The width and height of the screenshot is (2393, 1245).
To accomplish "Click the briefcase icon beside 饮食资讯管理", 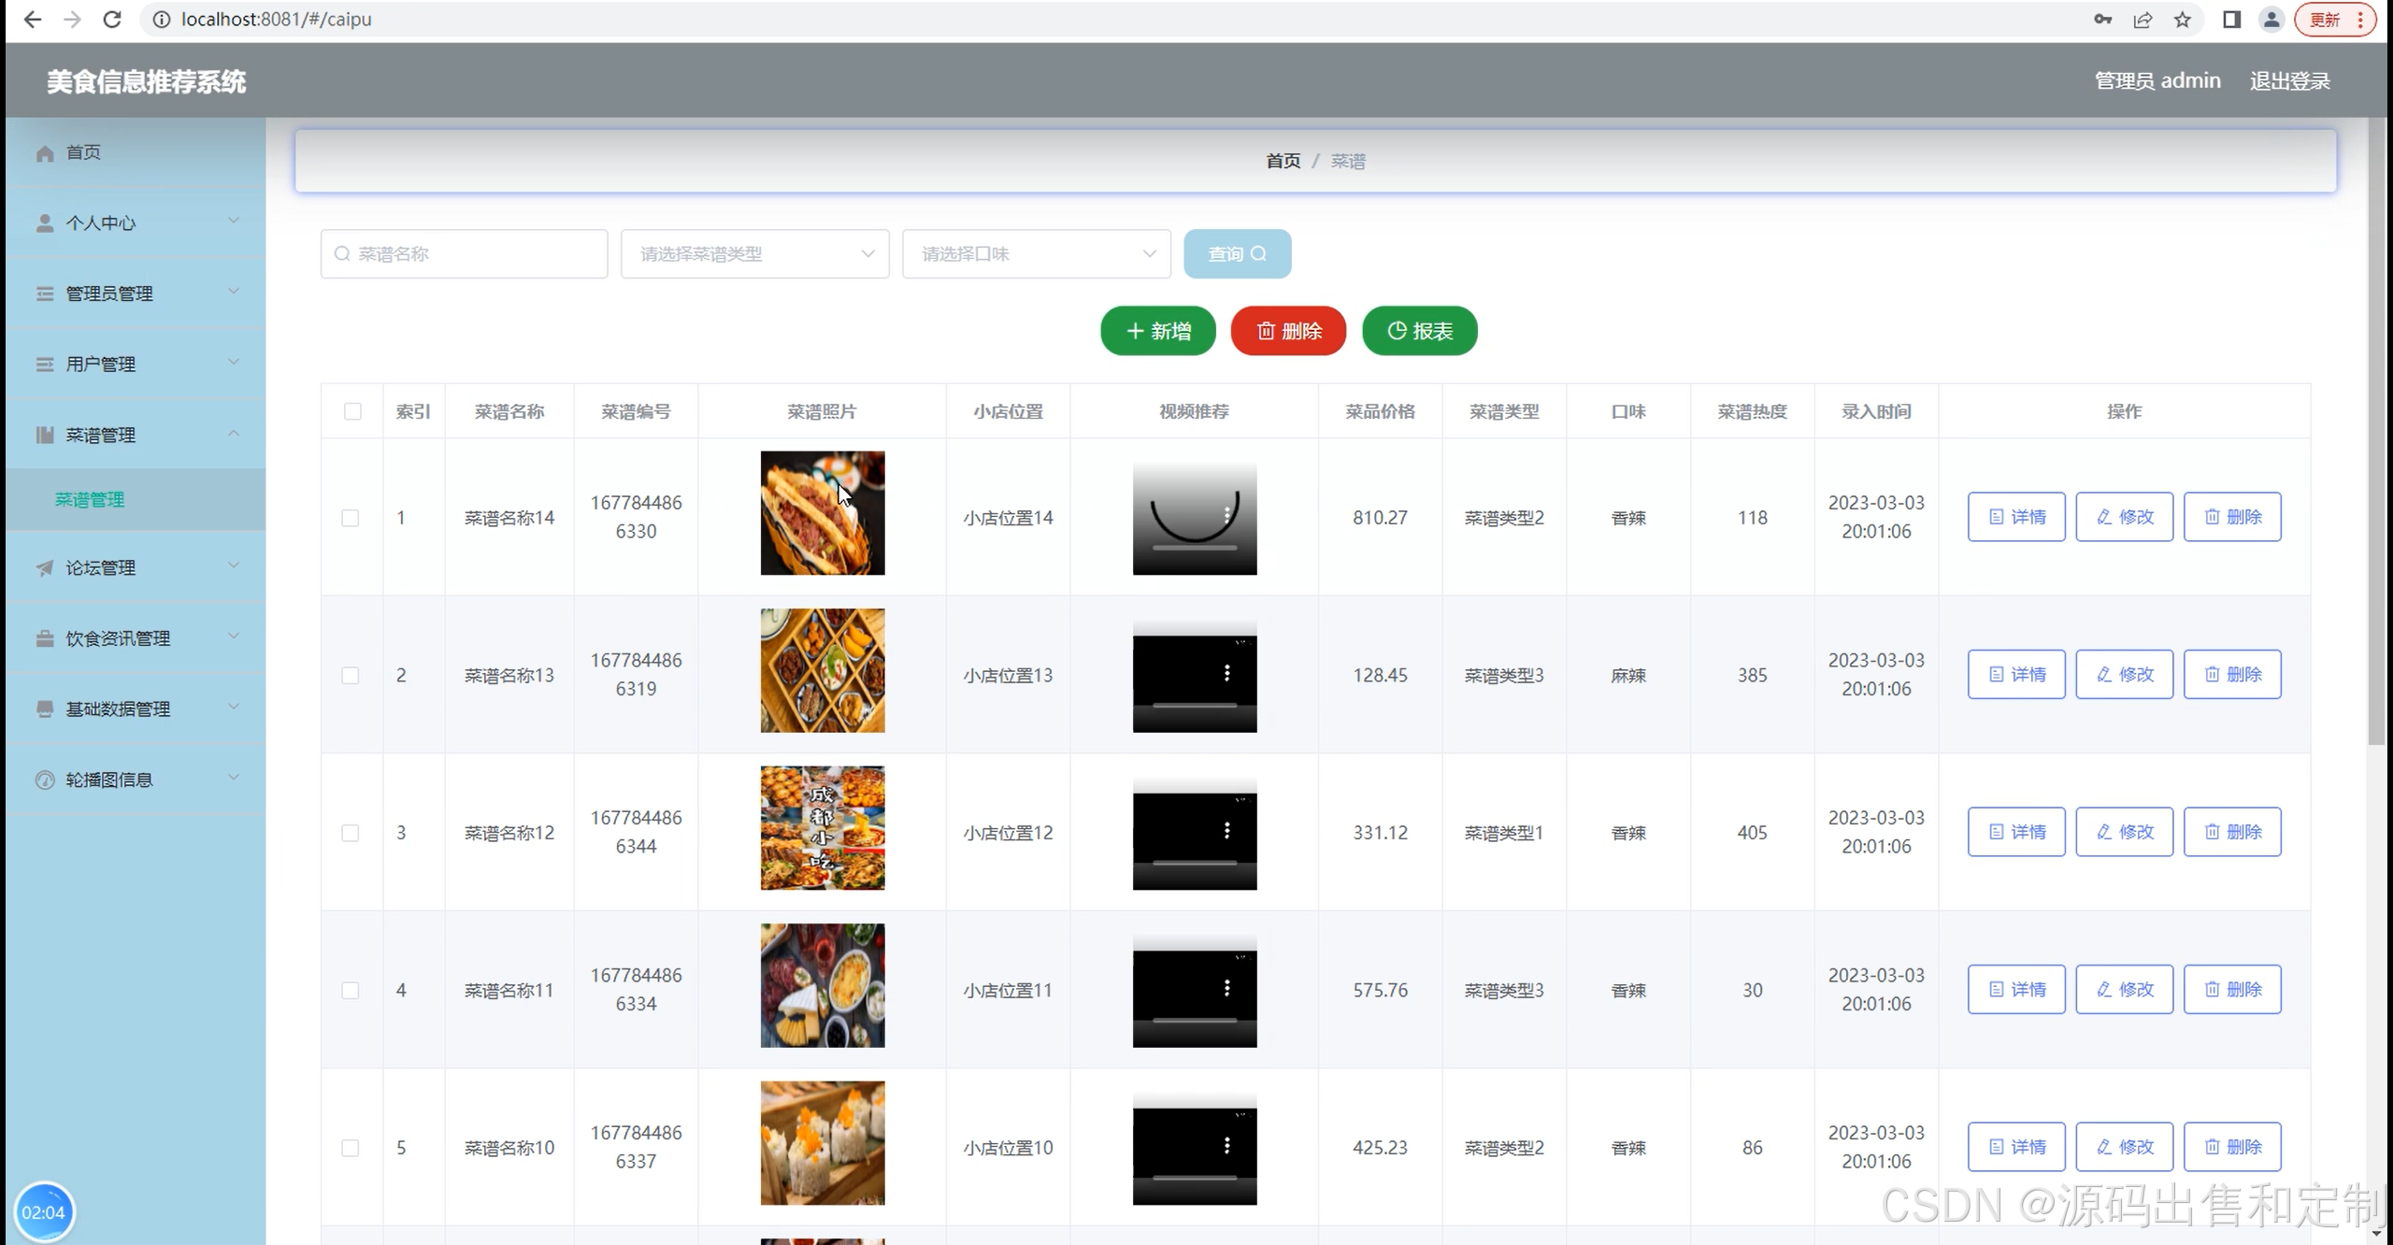I will 44,639.
